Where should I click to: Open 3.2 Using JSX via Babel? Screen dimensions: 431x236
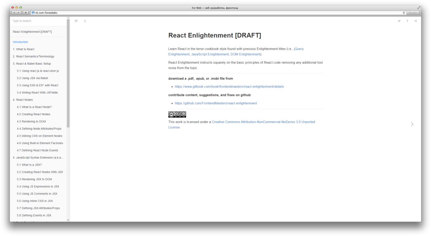coord(32,78)
